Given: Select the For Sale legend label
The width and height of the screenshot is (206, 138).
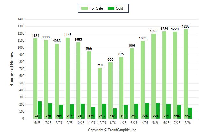Looking at the screenshot, I should (96, 8).
